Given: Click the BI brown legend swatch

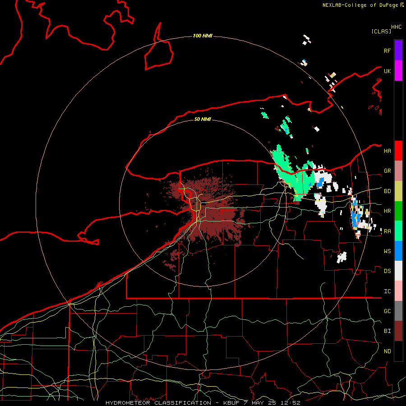Looking at the screenshot, I should [398, 331].
